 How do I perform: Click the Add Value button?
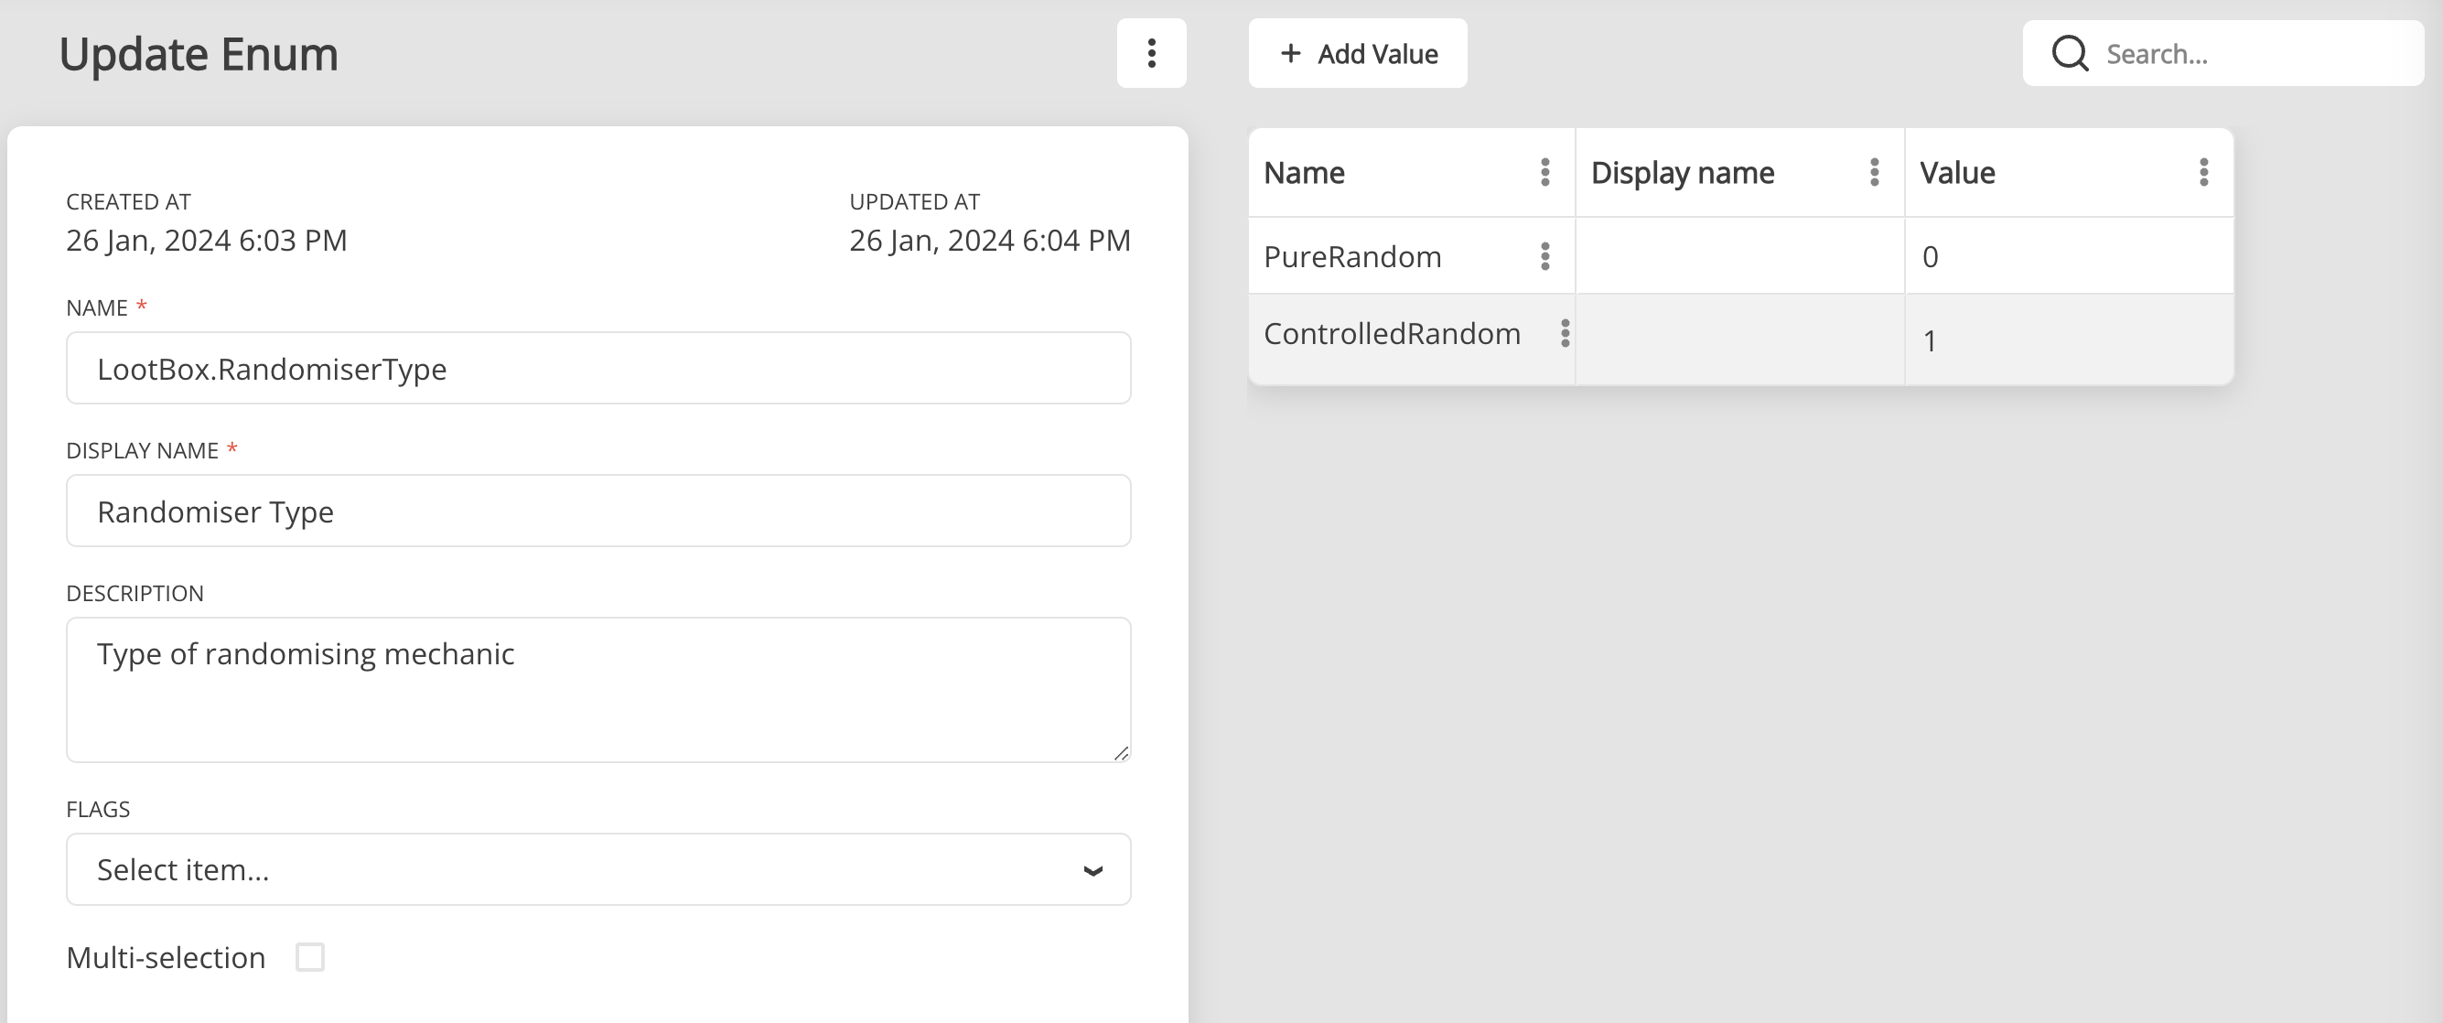click(x=1357, y=53)
